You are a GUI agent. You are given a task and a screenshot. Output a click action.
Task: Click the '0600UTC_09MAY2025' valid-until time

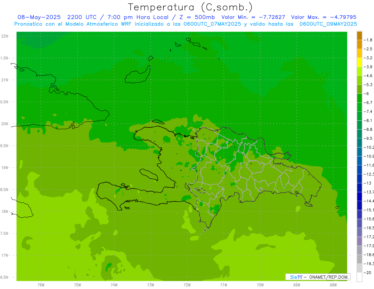coord(328,24)
